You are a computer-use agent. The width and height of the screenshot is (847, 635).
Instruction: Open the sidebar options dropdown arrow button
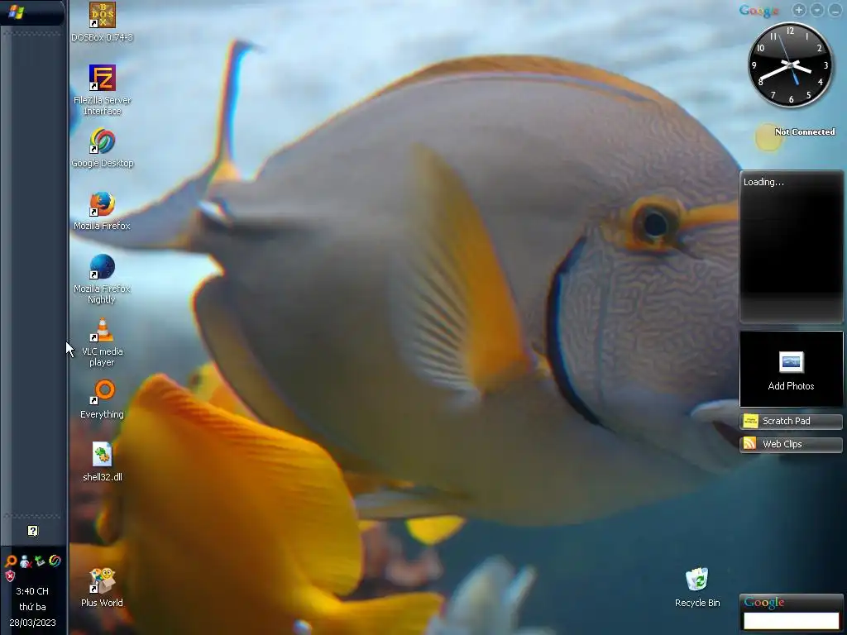coord(816,10)
